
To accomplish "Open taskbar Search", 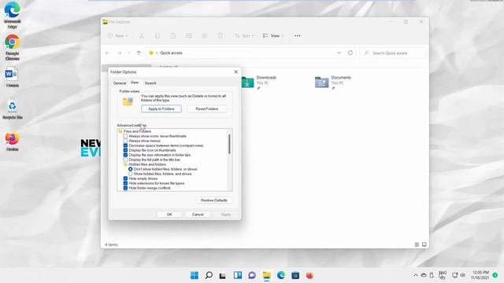I will (209, 275).
